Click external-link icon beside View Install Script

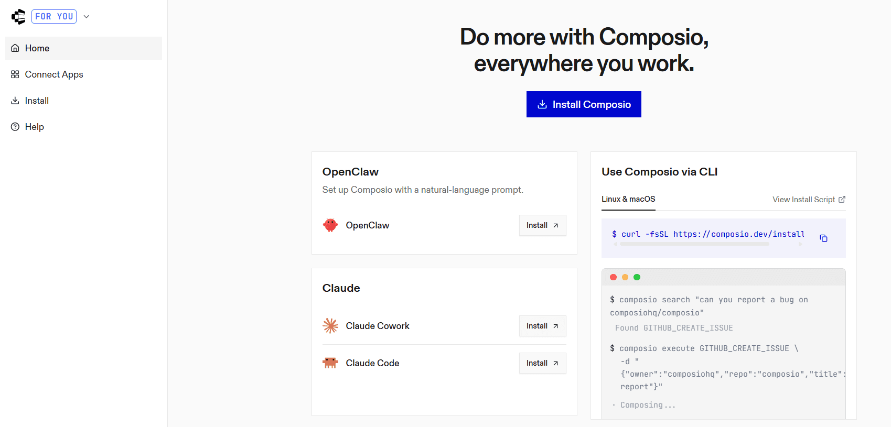pyautogui.click(x=842, y=199)
